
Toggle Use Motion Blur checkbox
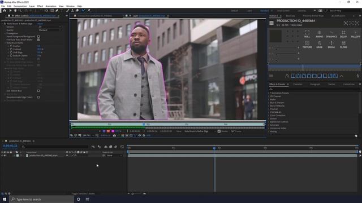click(38, 91)
